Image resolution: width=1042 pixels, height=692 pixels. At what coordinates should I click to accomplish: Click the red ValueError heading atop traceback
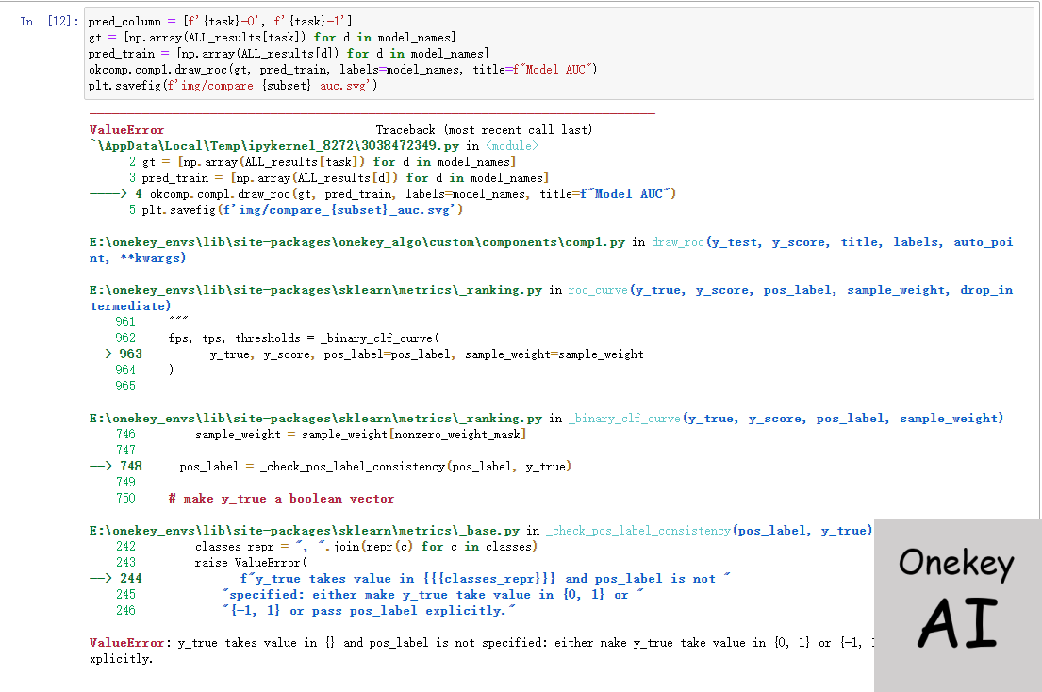click(x=126, y=130)
